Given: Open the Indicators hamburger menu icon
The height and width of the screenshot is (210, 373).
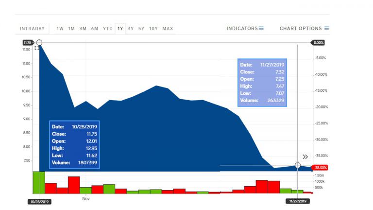Looking at the screenshot, I should pos(261,28).
